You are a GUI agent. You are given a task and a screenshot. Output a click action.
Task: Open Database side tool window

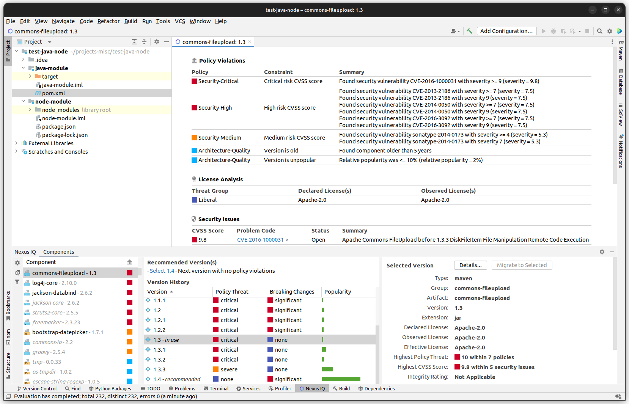pos(621,82)
